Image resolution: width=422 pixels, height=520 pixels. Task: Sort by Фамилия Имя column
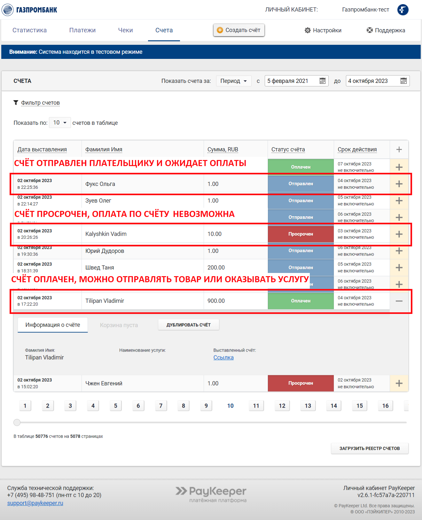coord(104,149)
